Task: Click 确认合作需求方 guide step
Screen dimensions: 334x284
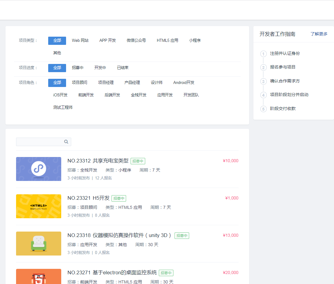Action: tap(285, 81)
